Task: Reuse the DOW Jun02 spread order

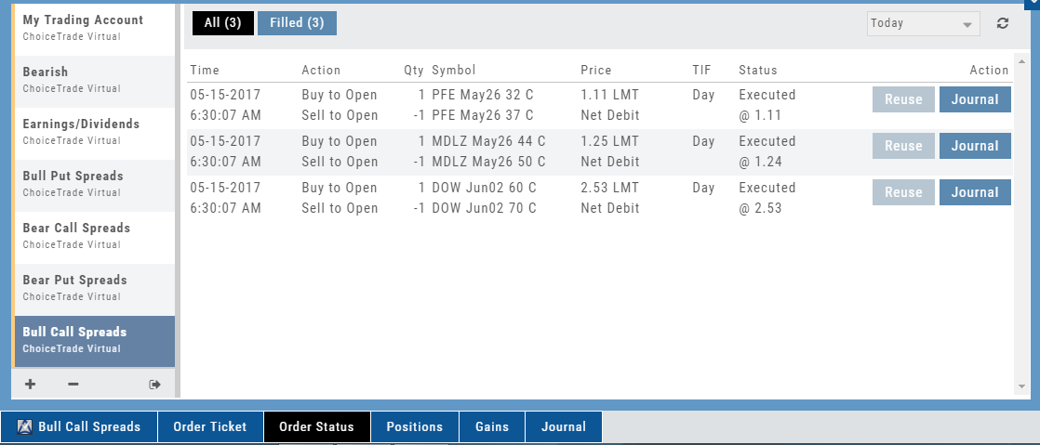Action: click(x=902, y=192)
